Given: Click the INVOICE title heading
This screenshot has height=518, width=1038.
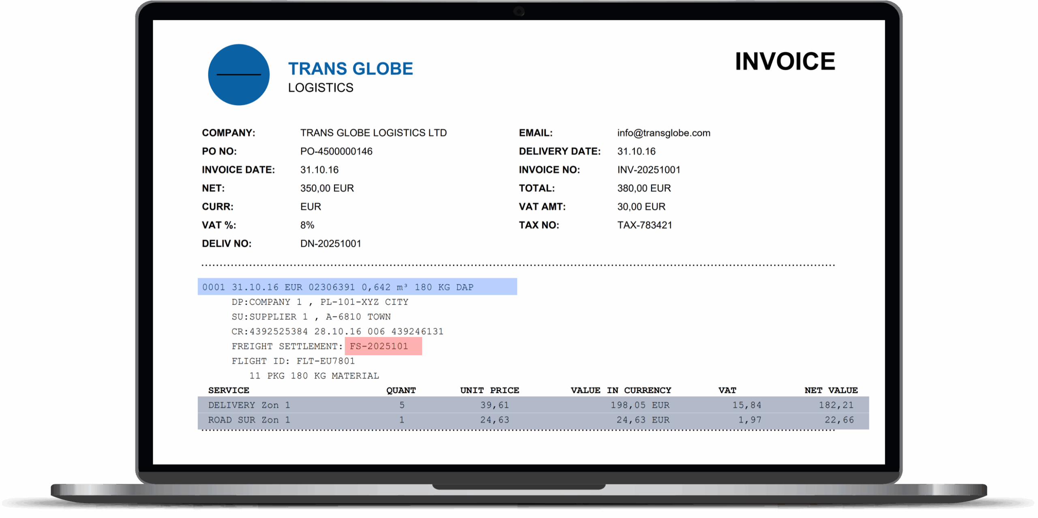Looking at the screenshot, I should [x=785, y=61].
